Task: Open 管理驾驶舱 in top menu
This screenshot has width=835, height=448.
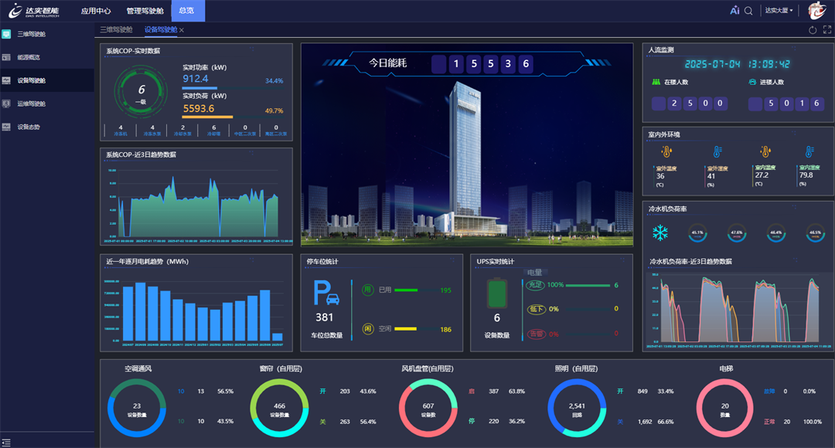Action: click(145, 11)
